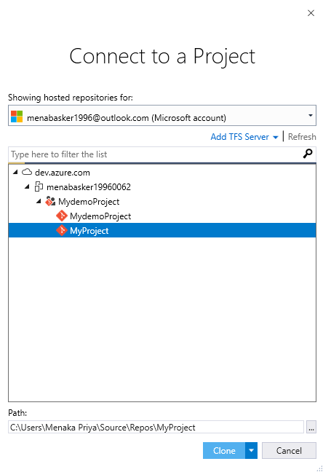
Task: Select the menabasker19960062 organization label
Action: point(89,187)
